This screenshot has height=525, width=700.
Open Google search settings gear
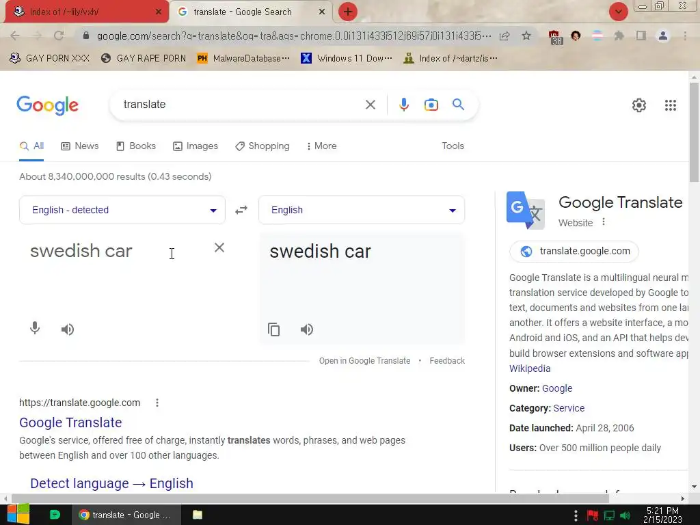(x=639, y=105)
